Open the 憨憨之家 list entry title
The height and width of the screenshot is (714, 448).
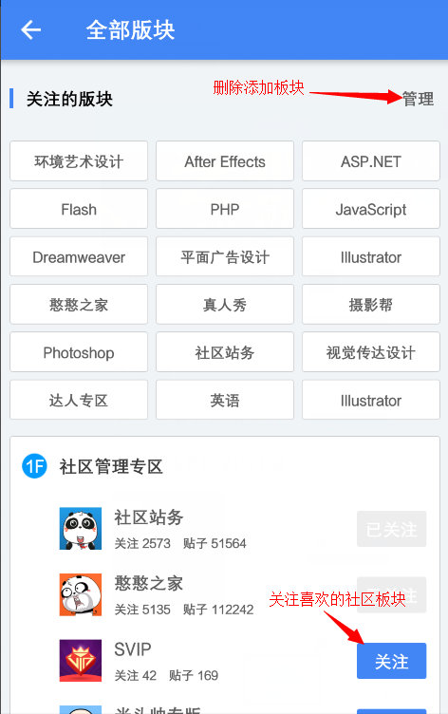pyautogui.click(x=149, y=583)
